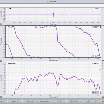
Task: Select trace dropdown 1YBB.2 on magnitude plot
Action: [x=95, y=63]
